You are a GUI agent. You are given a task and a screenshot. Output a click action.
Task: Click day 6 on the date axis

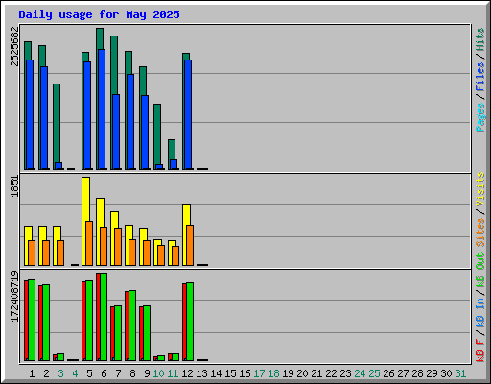(104, 373)
